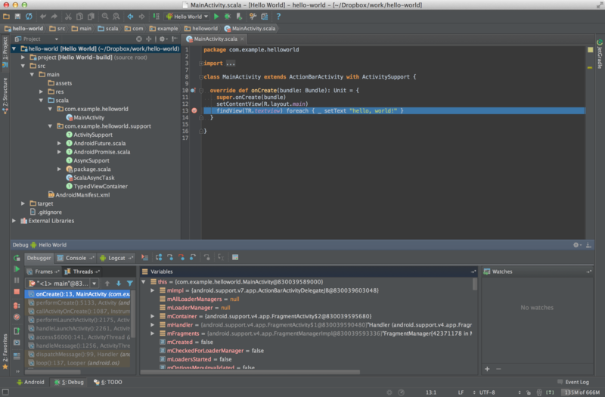Click the Project panel settings gear
The height and width of the screenshot is (397, 605).
tap(163, 39)
